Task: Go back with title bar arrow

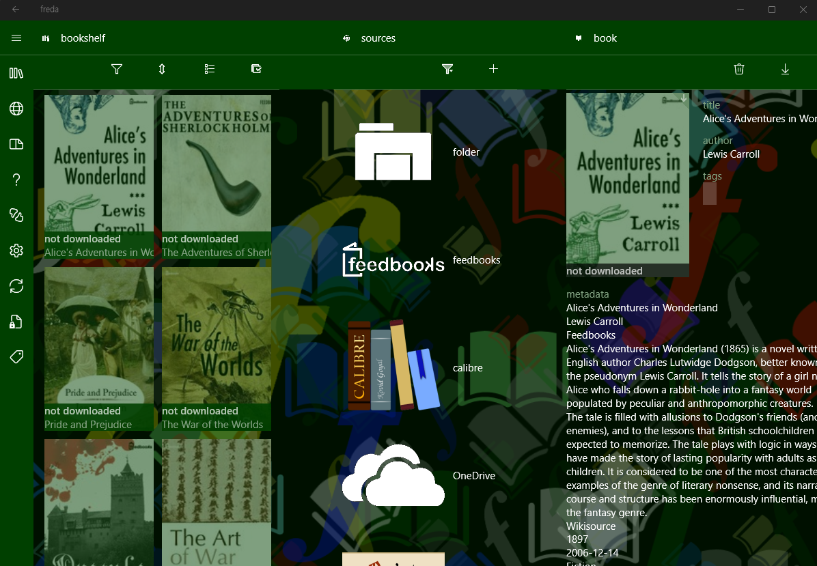Action: (16, 10)
